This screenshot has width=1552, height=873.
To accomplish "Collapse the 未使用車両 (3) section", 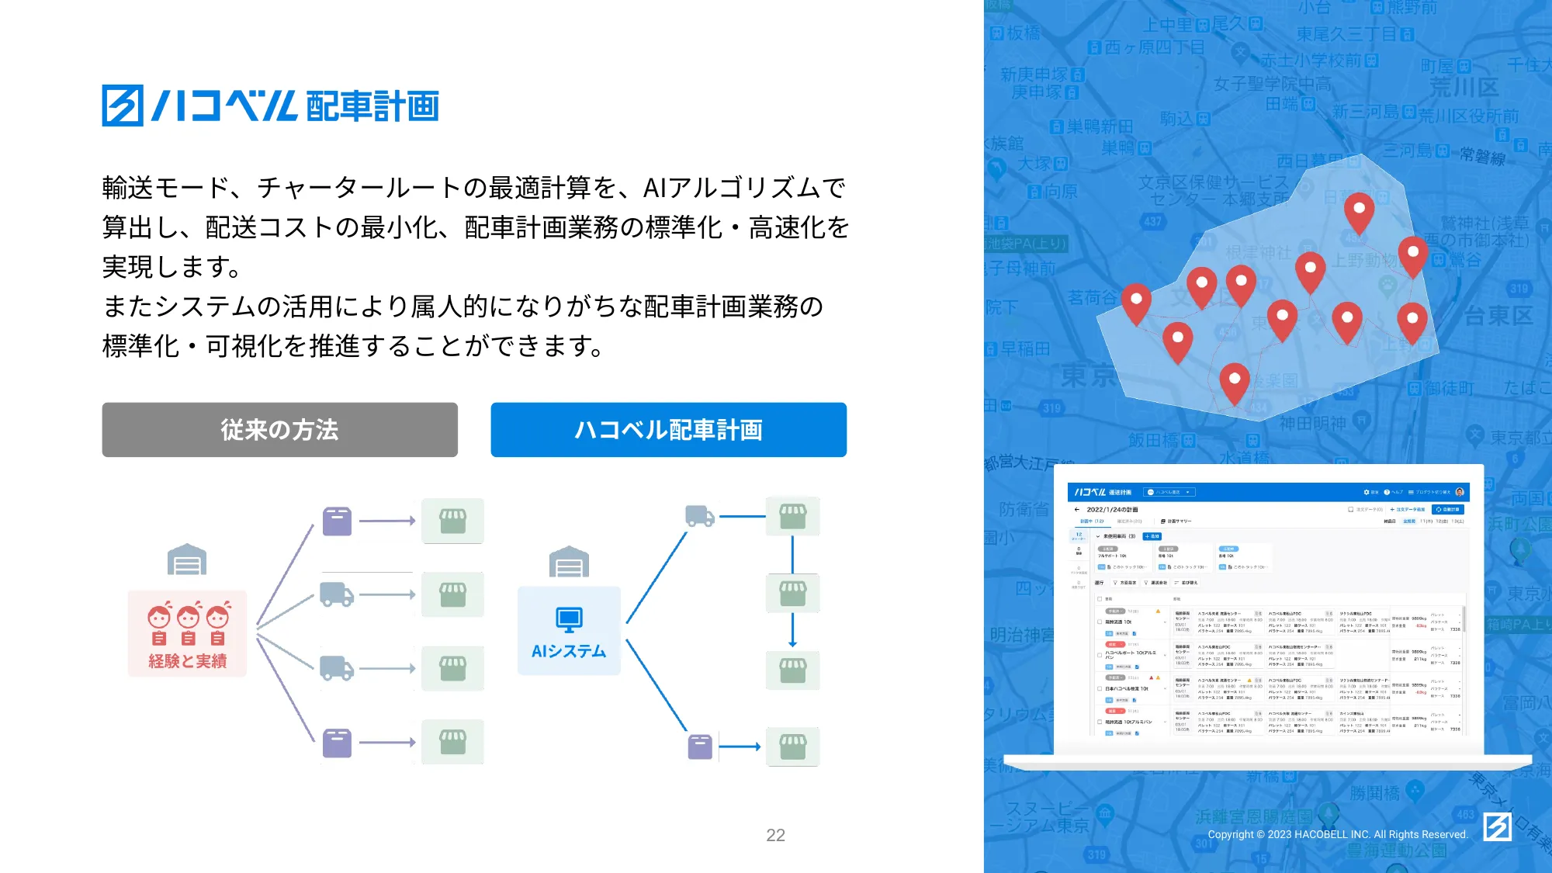I will [x=1098, y=536].
